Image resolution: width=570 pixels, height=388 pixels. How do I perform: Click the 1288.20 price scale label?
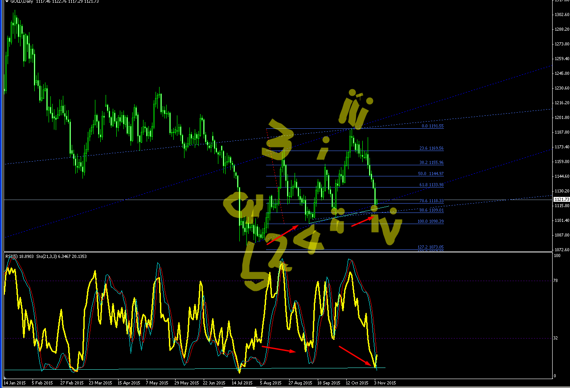coord(562,29)
